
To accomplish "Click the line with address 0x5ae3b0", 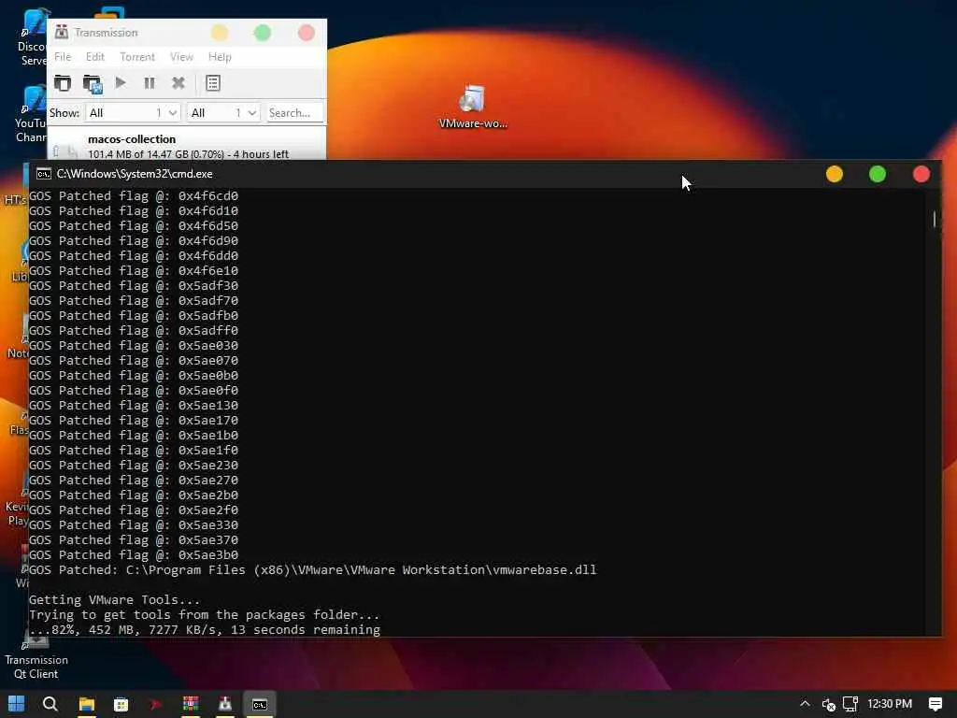I will 134,555.
